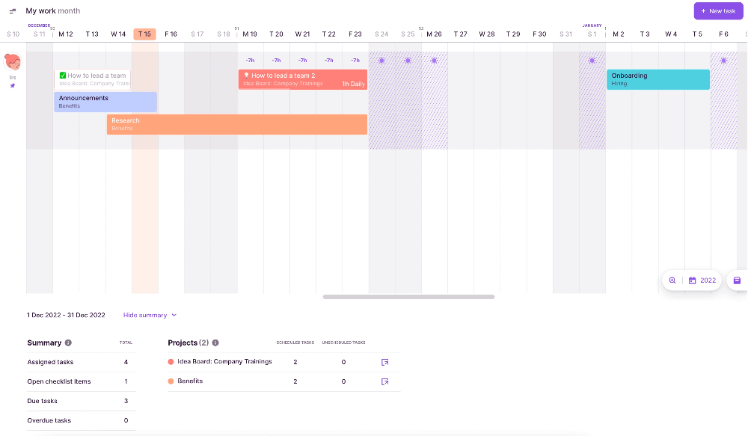Click the orange color dot beside Benefits

pyautogui.click(x=171, y=381)
